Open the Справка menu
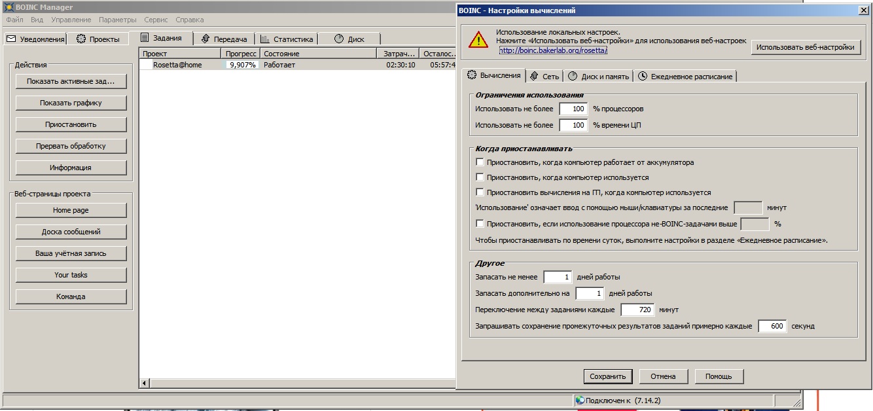Screen dimensions: 873x411 point(190,20)
